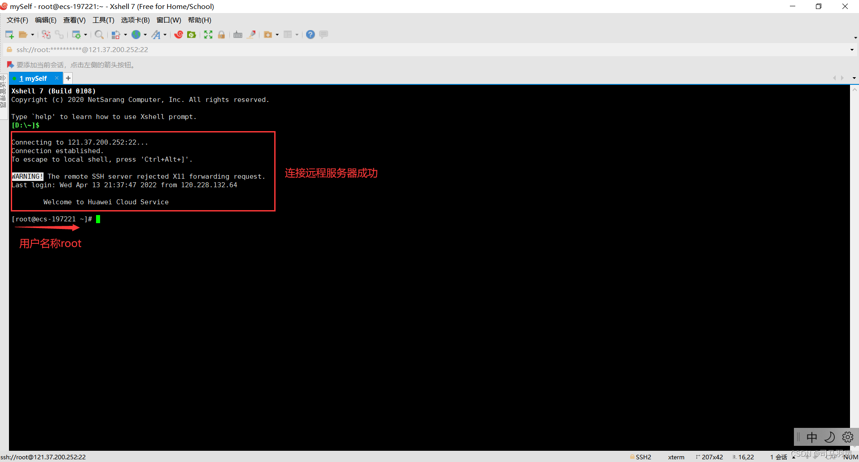859x462 pixels.
Task: Click the Color Scheme toolbar icon
Action: (116, 35)
